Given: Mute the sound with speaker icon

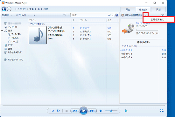Looking at the screenshot, I should tap(101, 111).
